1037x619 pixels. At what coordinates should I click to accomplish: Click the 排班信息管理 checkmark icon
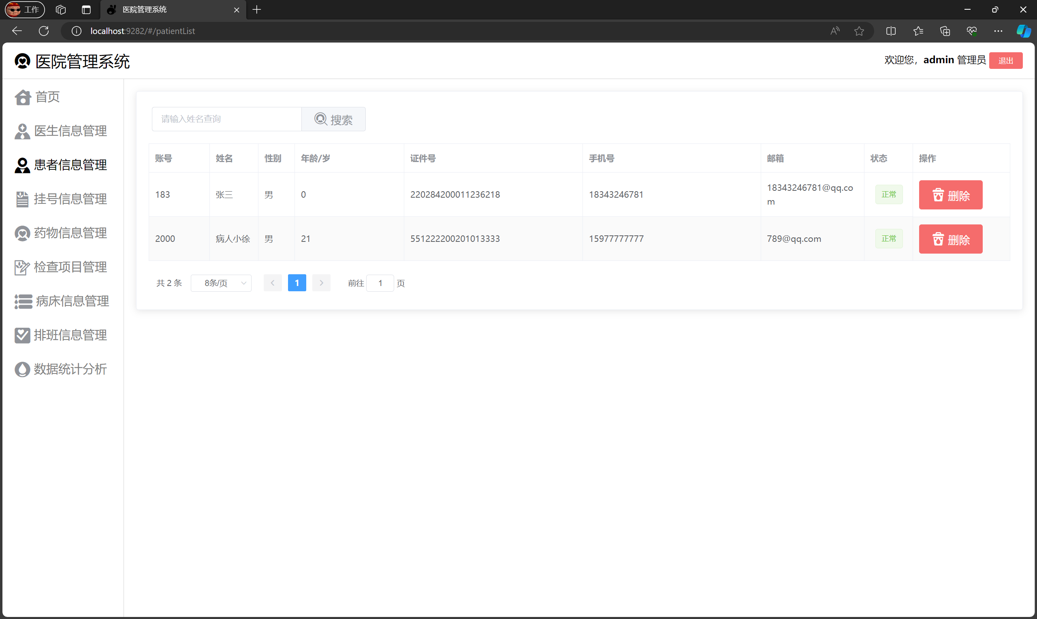click(22, 335)
